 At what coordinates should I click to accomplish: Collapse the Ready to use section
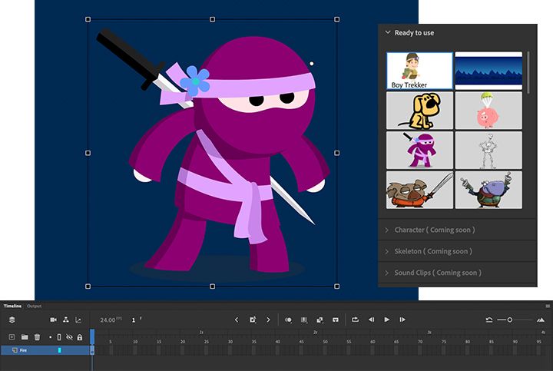click(388, 33)
